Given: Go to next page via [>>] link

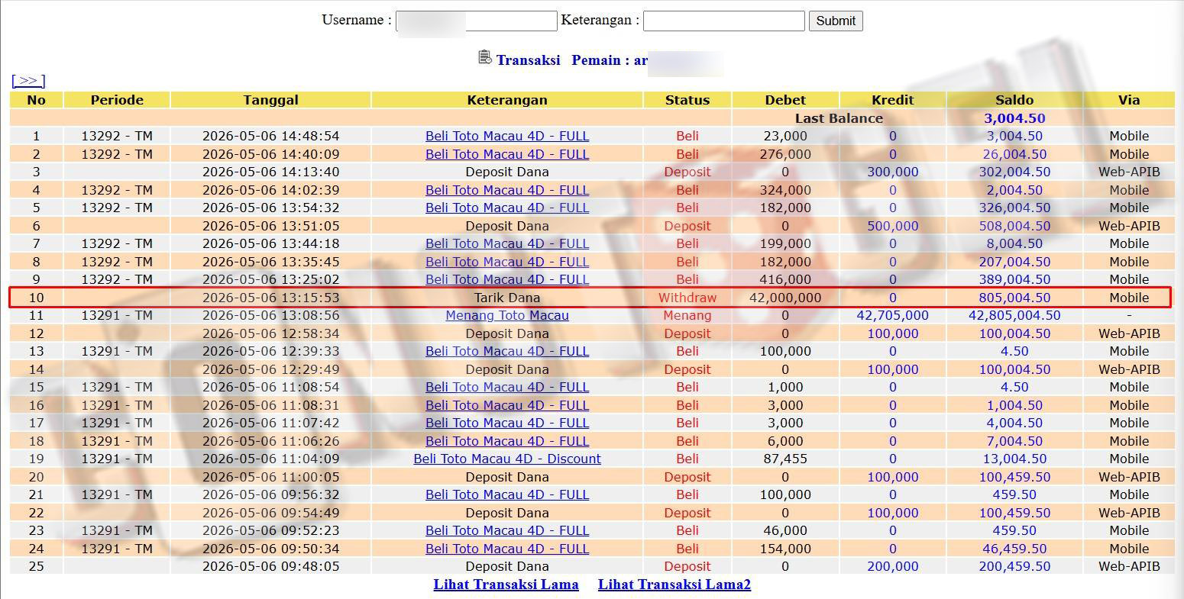Looking at the screenshot, I should (28, 80).
